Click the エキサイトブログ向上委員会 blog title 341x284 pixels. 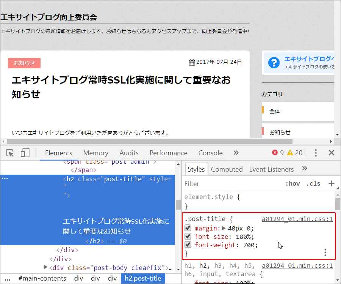point(49,17)
